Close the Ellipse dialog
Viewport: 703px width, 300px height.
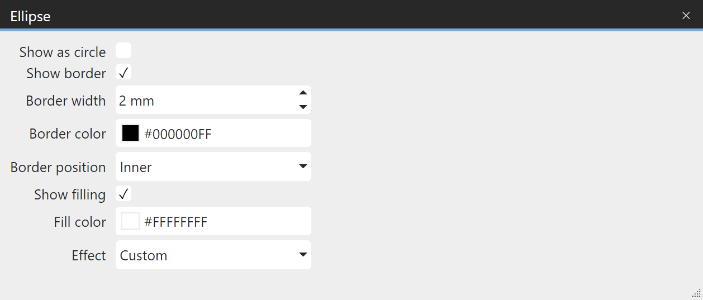(686, 16)
